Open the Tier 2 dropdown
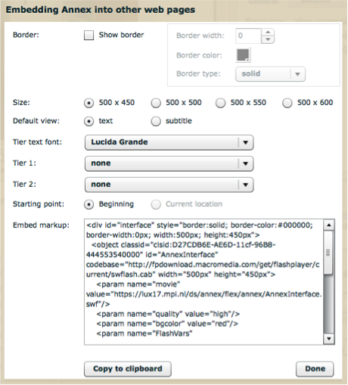348x385 pixels. [169, 185]
